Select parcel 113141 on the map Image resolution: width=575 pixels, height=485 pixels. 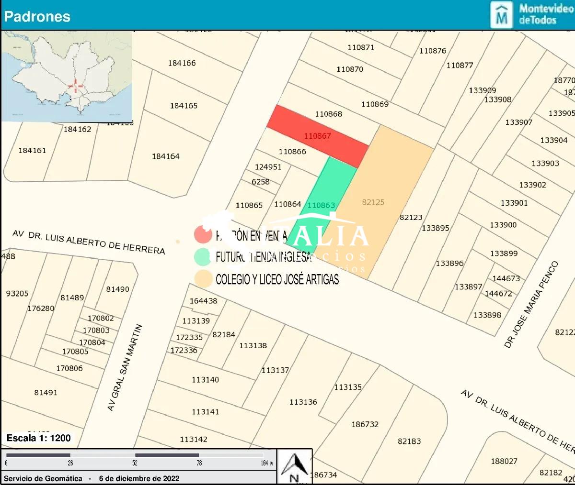pyautogui.click(x=205, y=412)
